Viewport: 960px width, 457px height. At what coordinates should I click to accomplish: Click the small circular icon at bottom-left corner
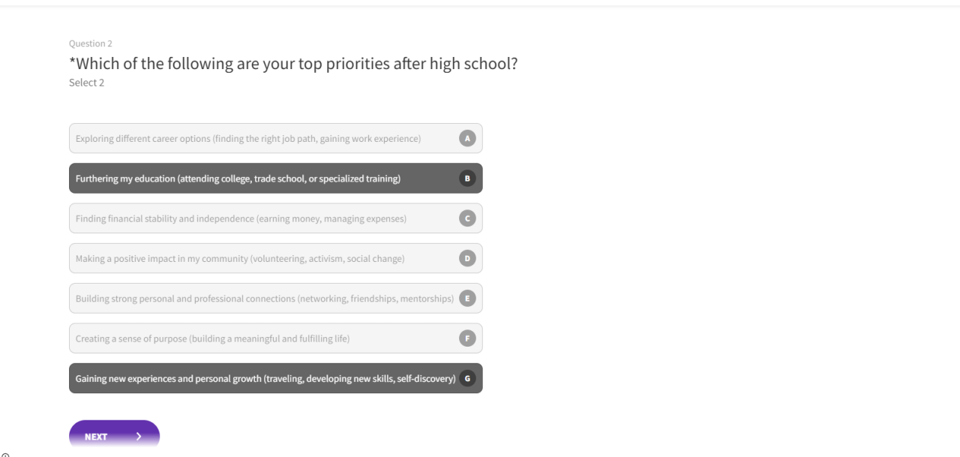point(4,453)
